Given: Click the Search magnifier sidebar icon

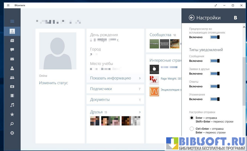Looking at the screenshot, I should point(12,124).
